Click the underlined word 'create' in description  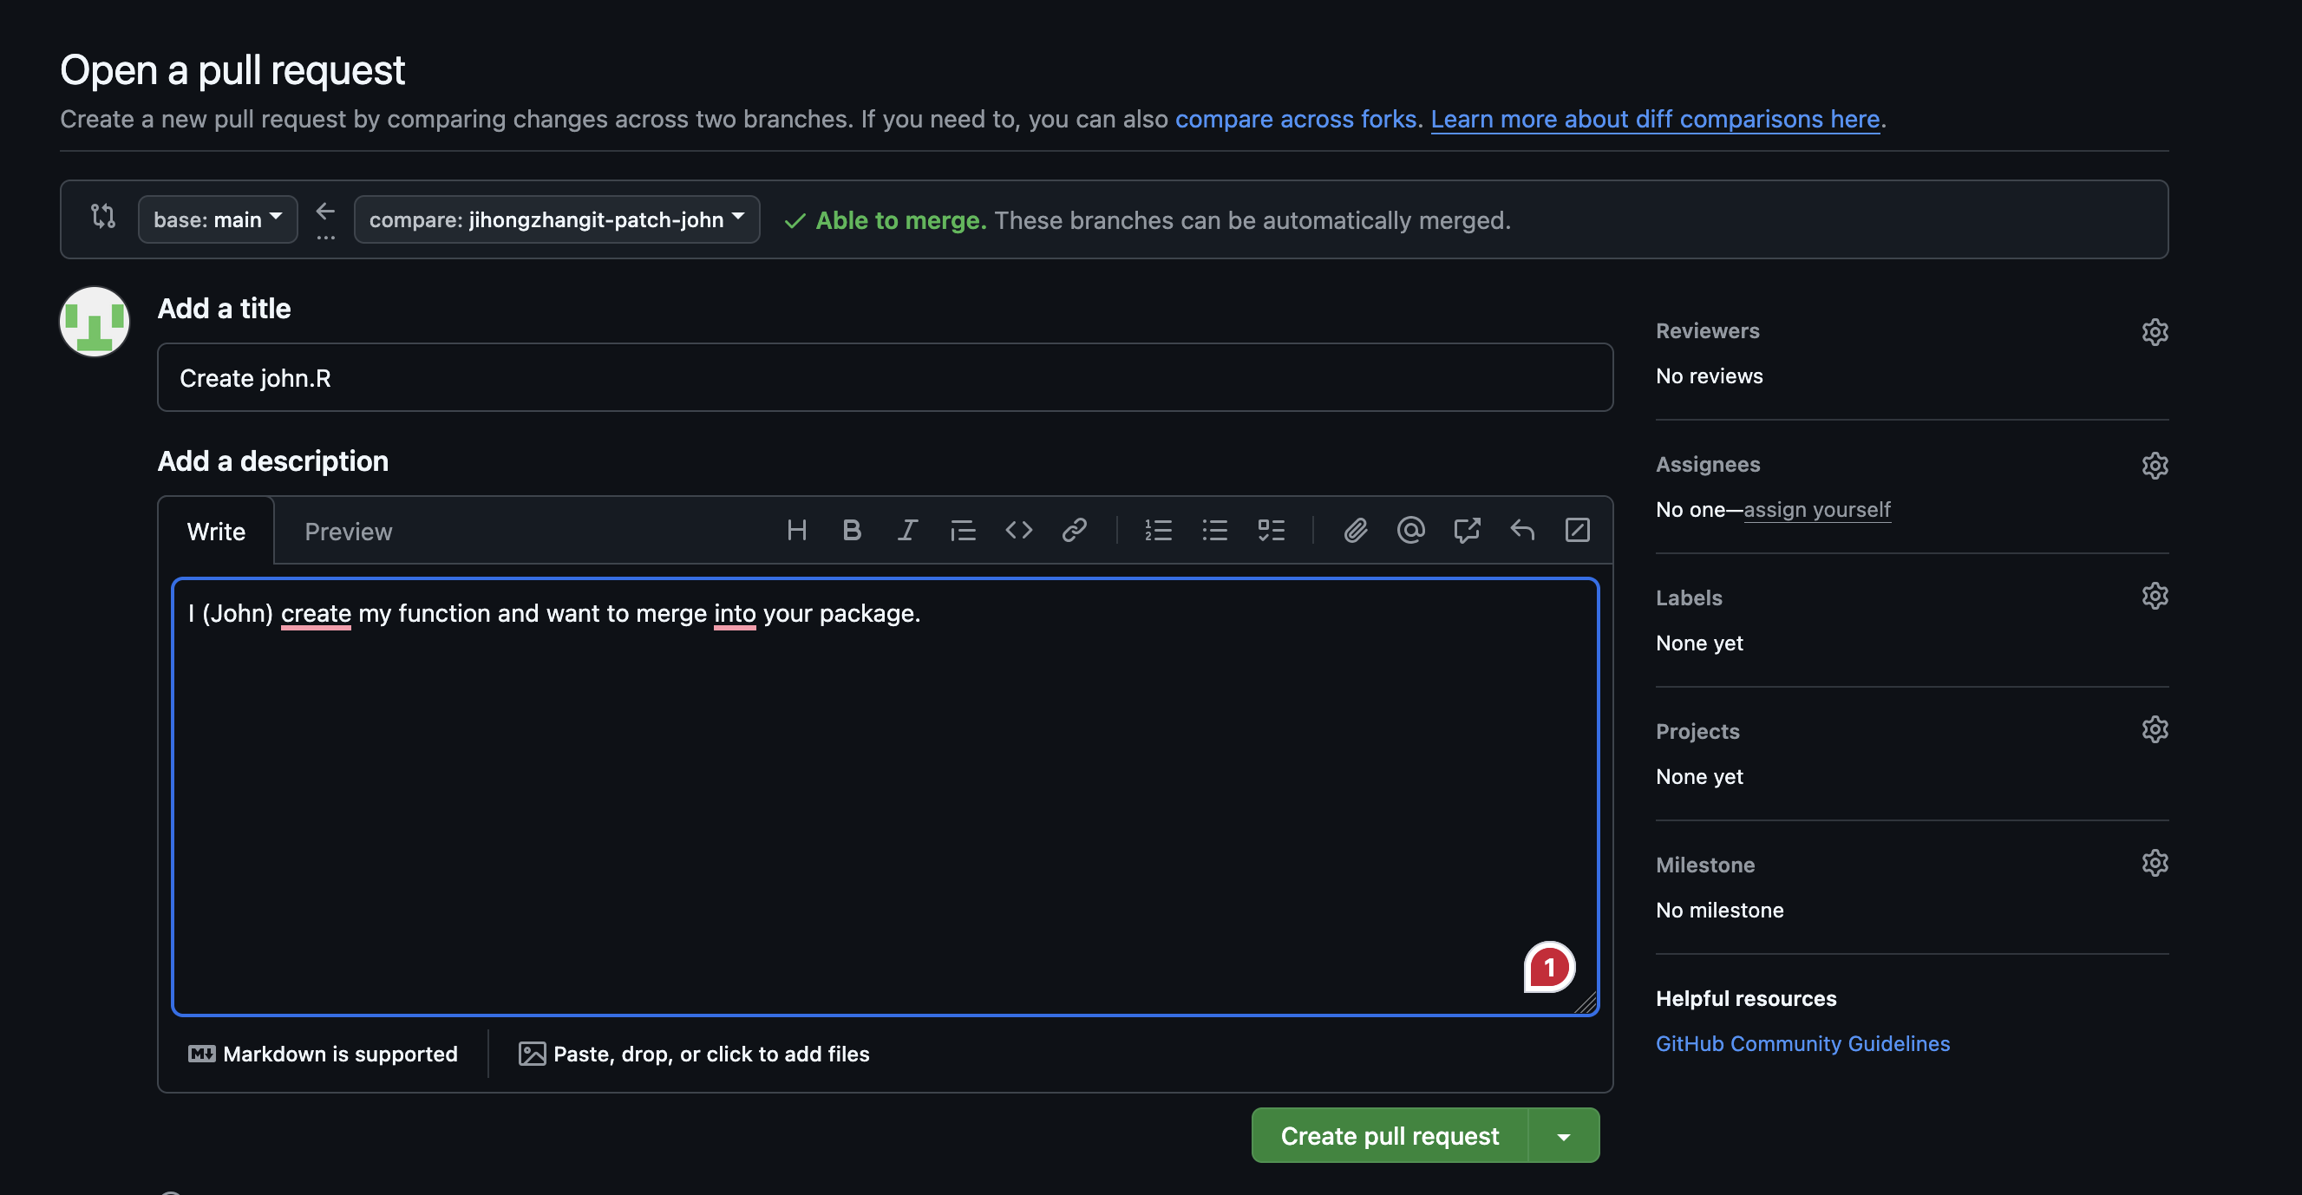click(316, 614)
